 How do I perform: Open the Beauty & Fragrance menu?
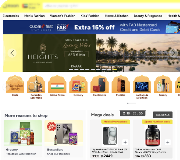point(148,16)
